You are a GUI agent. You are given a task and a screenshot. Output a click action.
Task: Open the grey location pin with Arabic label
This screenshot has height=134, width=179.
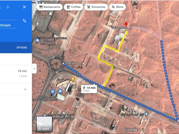(x=146, y=114)
